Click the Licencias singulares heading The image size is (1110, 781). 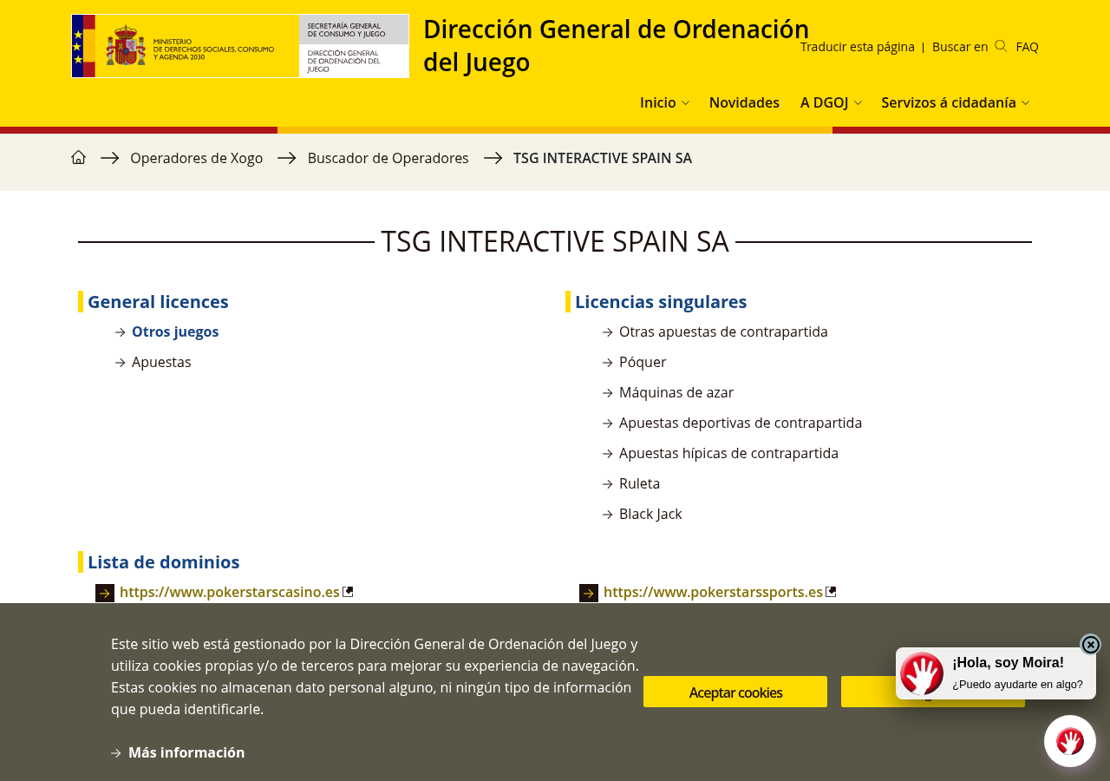pos(661,301)
